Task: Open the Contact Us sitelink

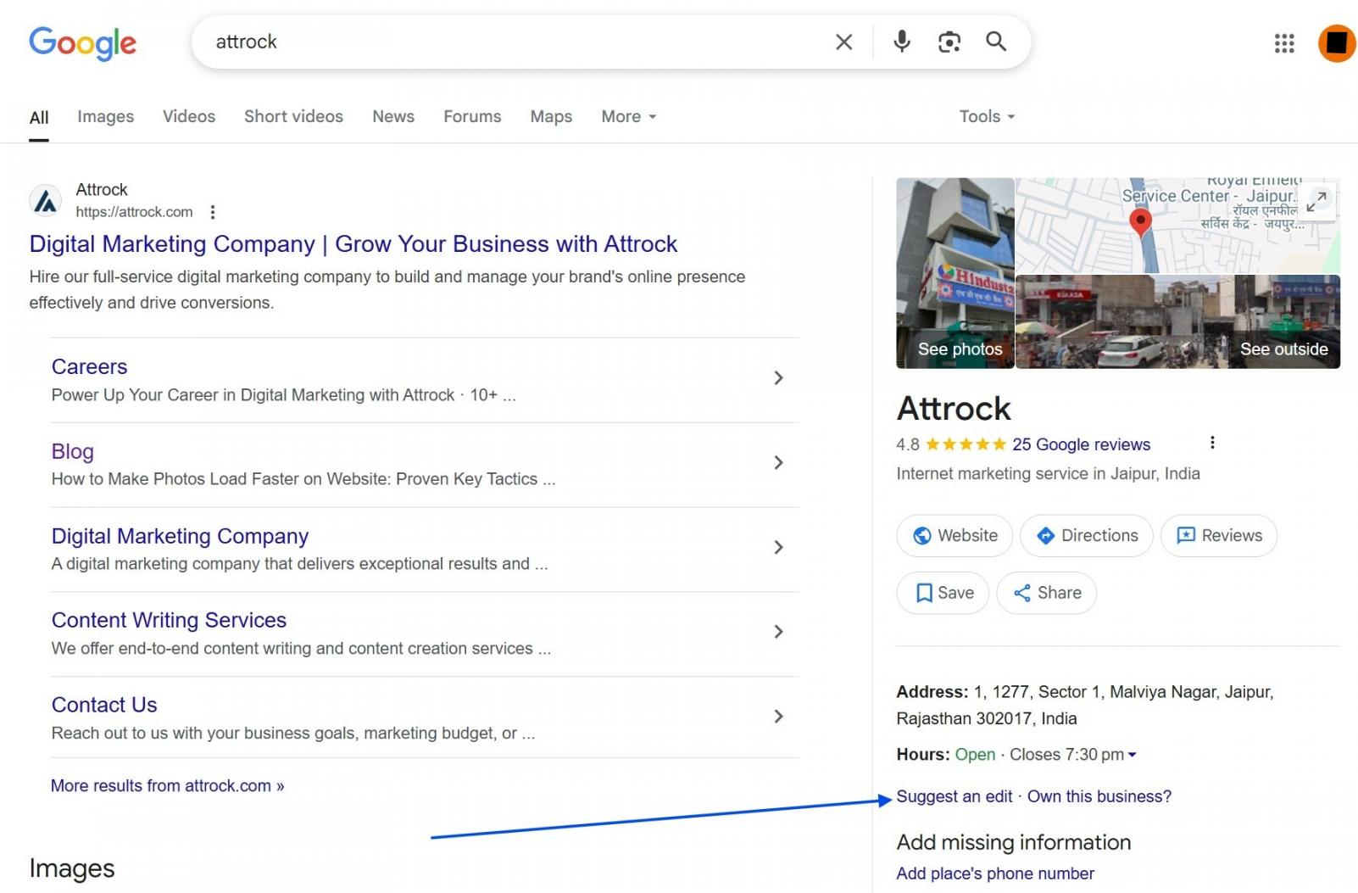Action: tap(104, 705)
